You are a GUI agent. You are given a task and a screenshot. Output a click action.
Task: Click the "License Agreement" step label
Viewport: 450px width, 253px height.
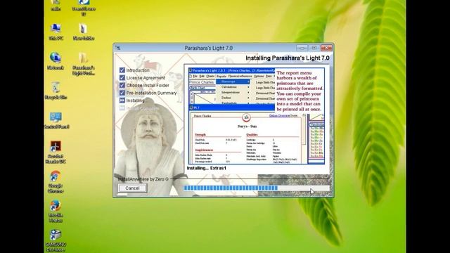click(x=146, y=78)
